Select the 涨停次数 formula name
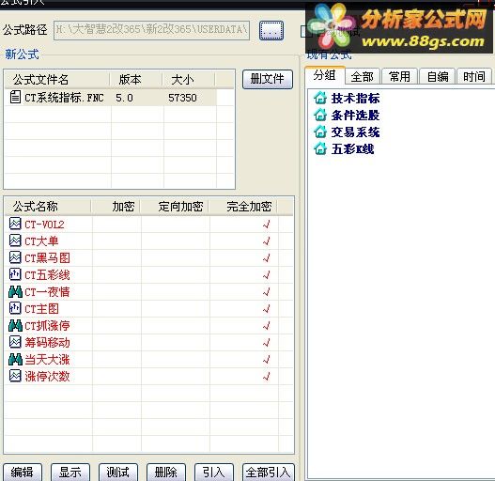Image resolution: width=495 pixels, height=481 pixels. click(47, 377)
